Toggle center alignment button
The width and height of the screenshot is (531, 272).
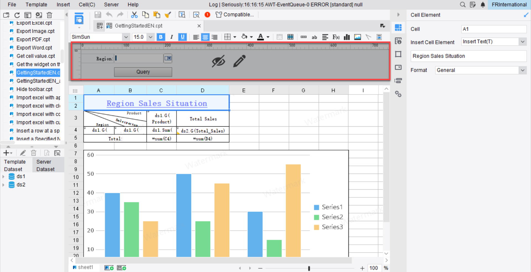pos(205,37)
